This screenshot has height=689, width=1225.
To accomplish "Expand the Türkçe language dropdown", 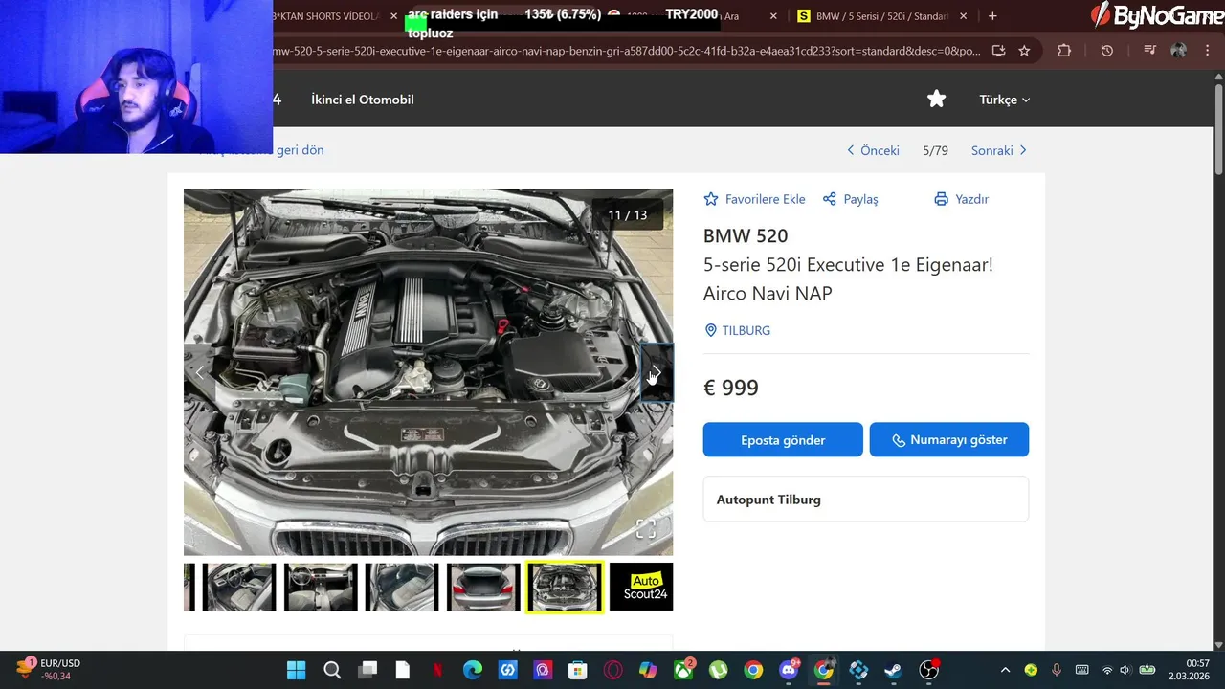I will 1004,100.
